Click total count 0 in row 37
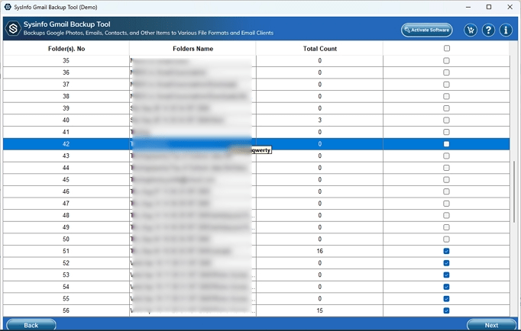521x331 pixels. tap(319, 85)
